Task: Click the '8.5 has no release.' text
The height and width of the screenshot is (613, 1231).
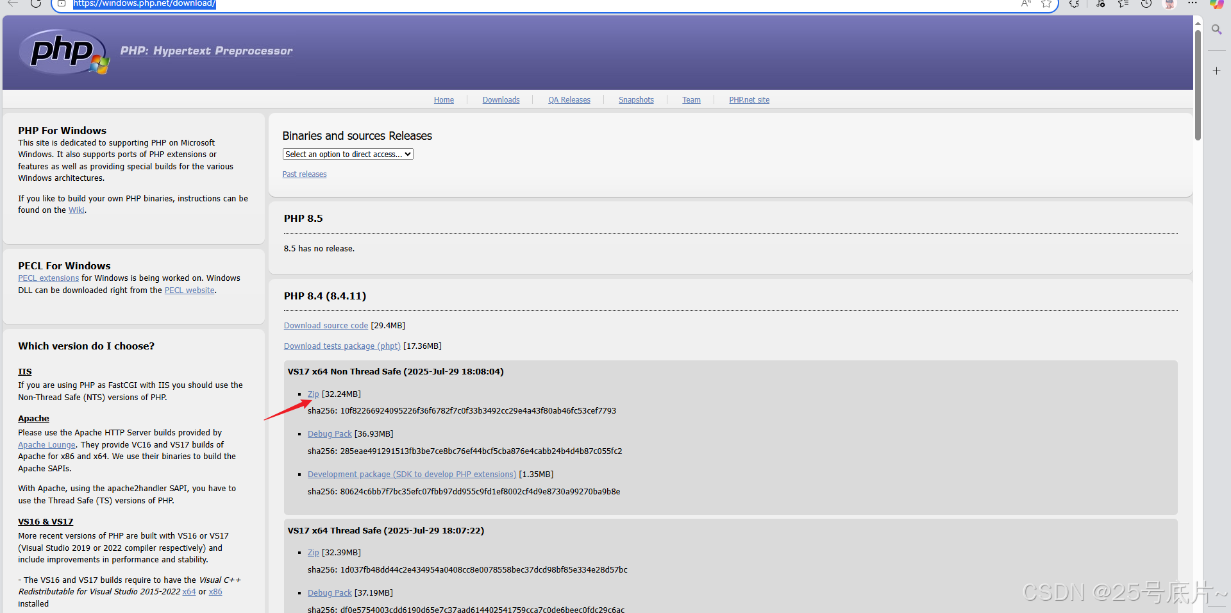Action: [x=319, y=249]
